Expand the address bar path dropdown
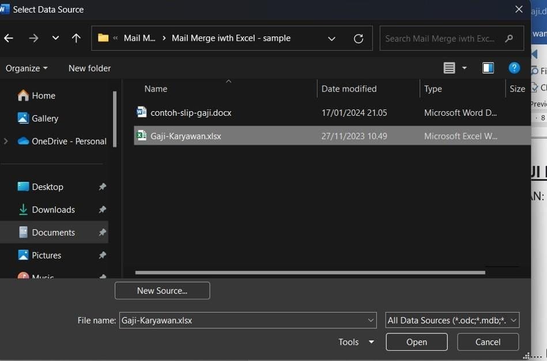547x361 pixels. tap(331, 39)
